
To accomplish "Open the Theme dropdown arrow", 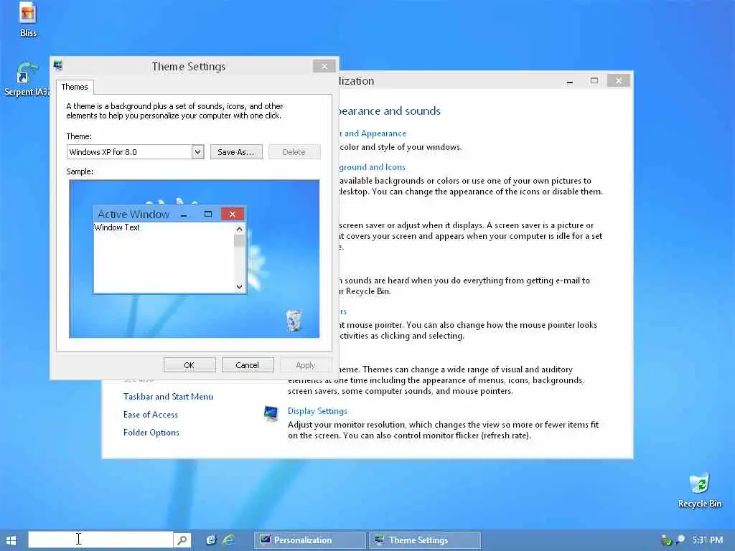I will 198,152.
